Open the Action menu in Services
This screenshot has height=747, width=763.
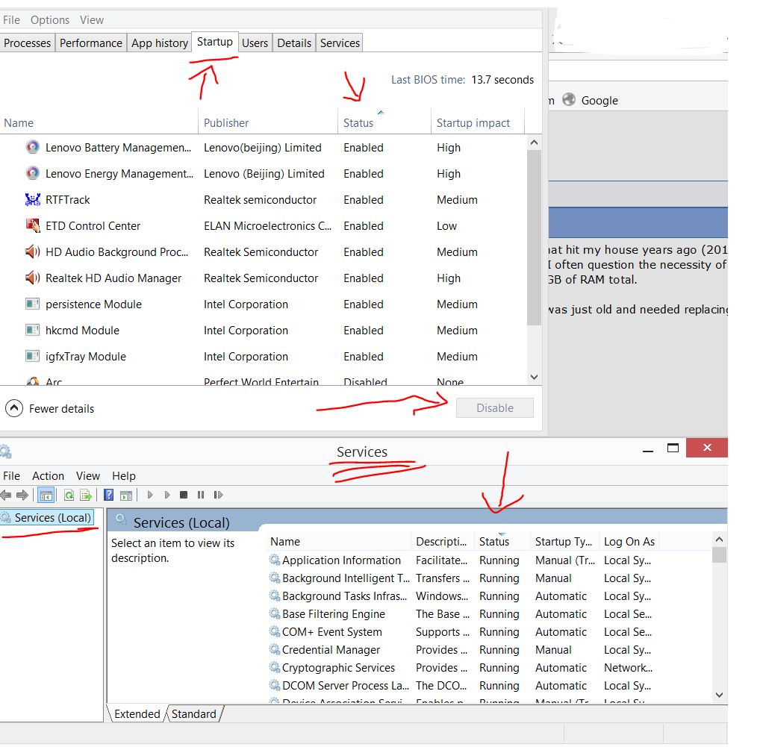tap(49, 475)
